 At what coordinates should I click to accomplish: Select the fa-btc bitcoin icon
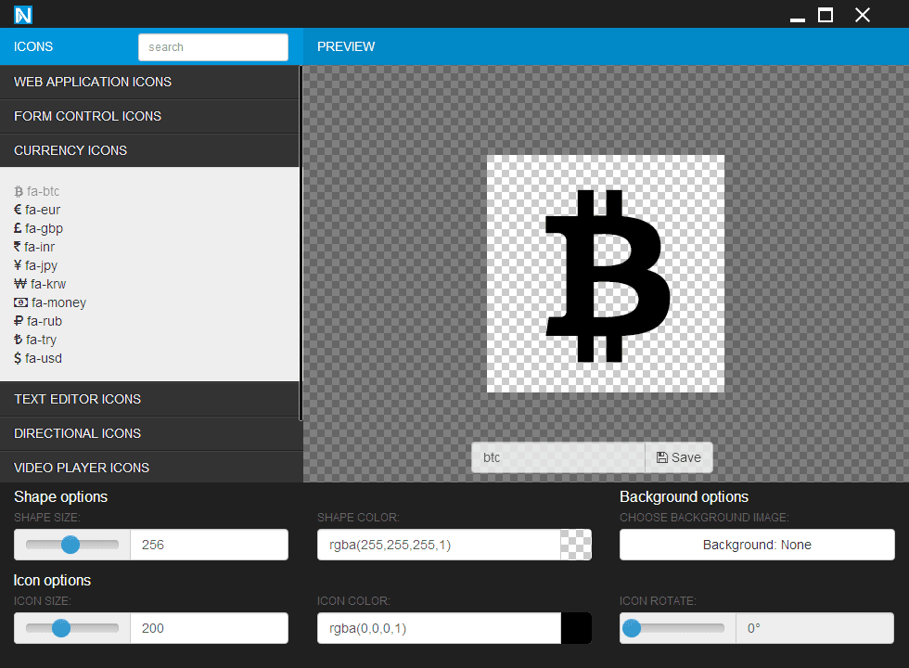pos(36,191)
